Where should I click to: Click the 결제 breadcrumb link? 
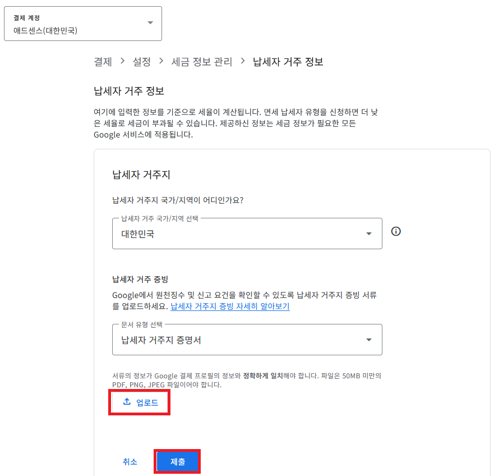coord(103,62)
